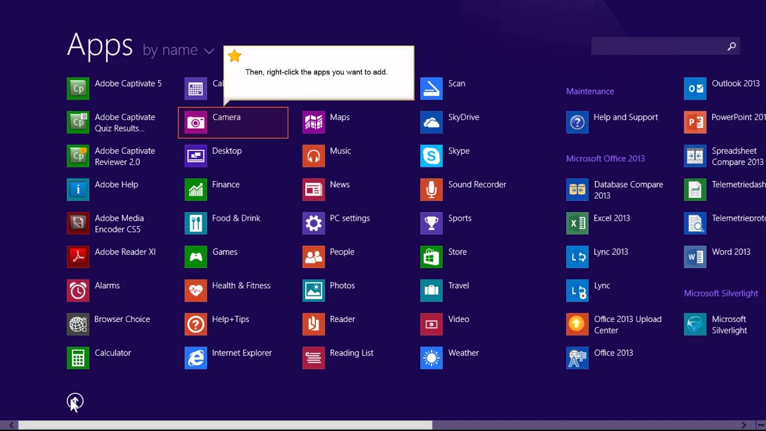Open the Games app icon
The width and height of the screenshot is (766, 431).
(x=196, y=257)
